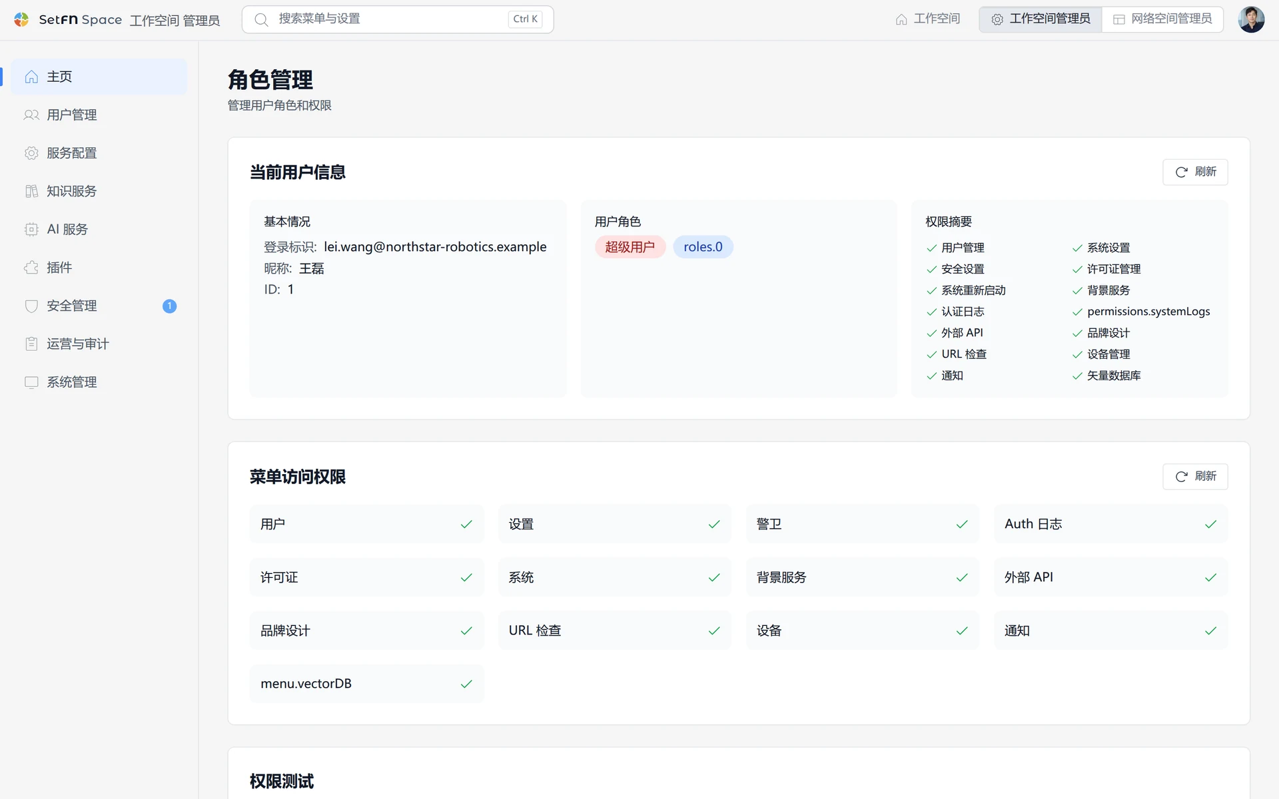Image resolution: width=1279 pixels, height=799 pixels.
Task: Refresh 菜单访问权限 with 刷新 button
Action: [1195, 476]
